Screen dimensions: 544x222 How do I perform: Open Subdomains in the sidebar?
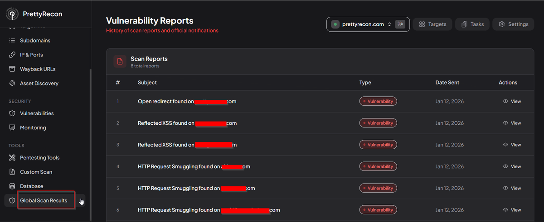pyautogui.click(x=35, y=41)
